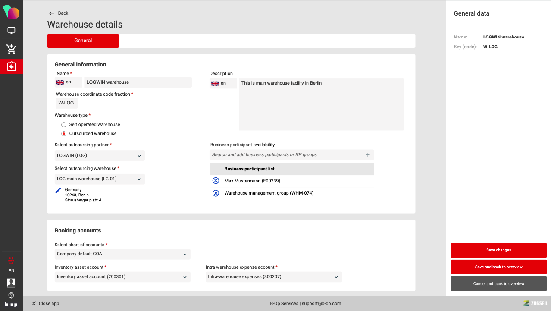This screenshot has height=311, width=551.
Task: Click the Save changes button
Action: [x=498, y=250]
